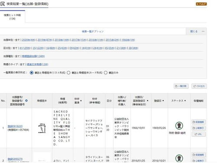Filter by class 38 (34 items)
The width and height of the screenshot is (217, 163).
tap(133, 48)
